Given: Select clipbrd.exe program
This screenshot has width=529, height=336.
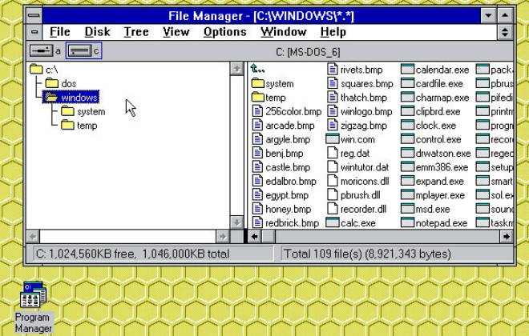Looking at the screenshot, I should coord(430,111).
